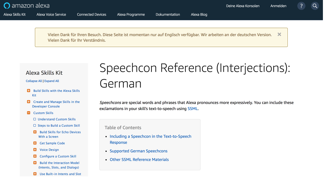Click the Amazon Alexa logo
Screen dimensions: 325x179
pyautogui.click(x=27, y=5)
